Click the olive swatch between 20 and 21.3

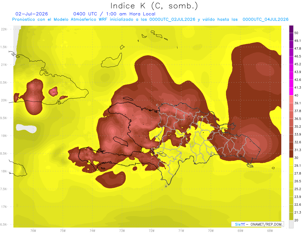tap(291, 216)
